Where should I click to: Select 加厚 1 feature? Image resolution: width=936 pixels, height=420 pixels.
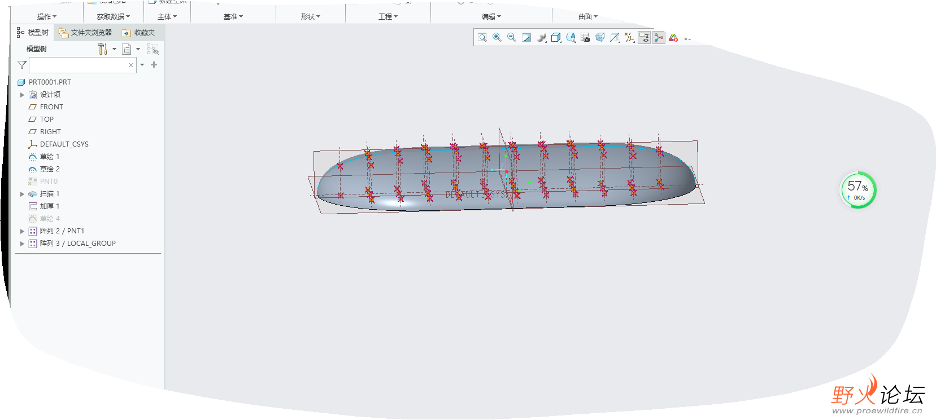(x=44, y=206)
